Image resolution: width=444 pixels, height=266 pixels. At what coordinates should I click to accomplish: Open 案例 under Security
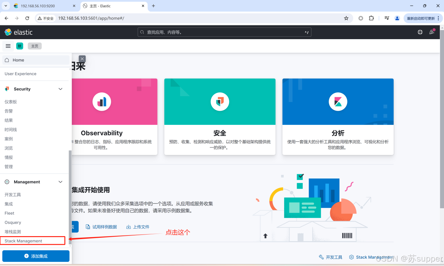tap(9, 139)
